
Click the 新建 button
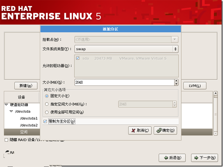(x=26, y=86)
